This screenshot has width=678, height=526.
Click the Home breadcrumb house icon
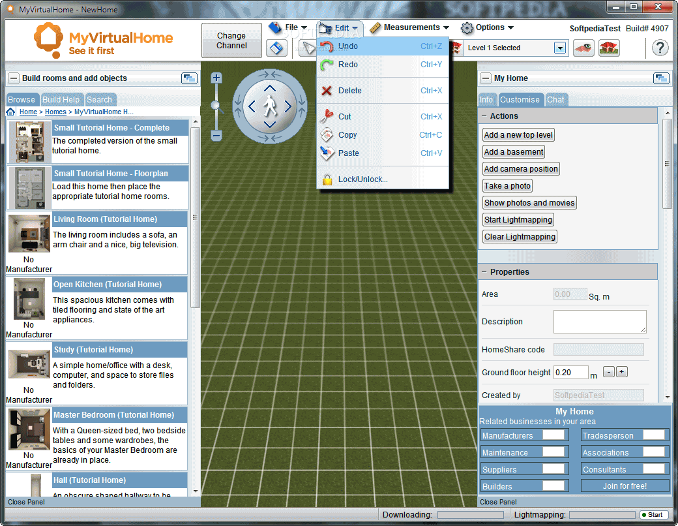point(11,112)
